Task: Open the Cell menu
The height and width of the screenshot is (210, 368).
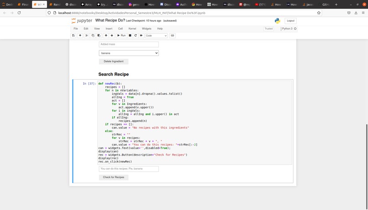Action: [x=121, y=29]
